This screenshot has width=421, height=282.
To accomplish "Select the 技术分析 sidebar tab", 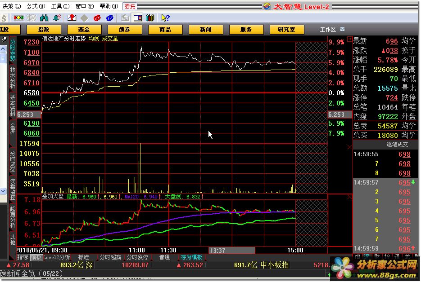I will [13, 79].
